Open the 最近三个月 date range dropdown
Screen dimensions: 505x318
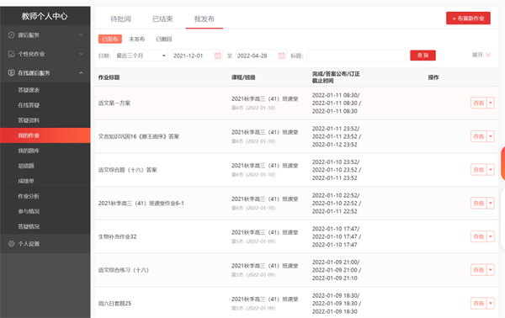point(141,56)
